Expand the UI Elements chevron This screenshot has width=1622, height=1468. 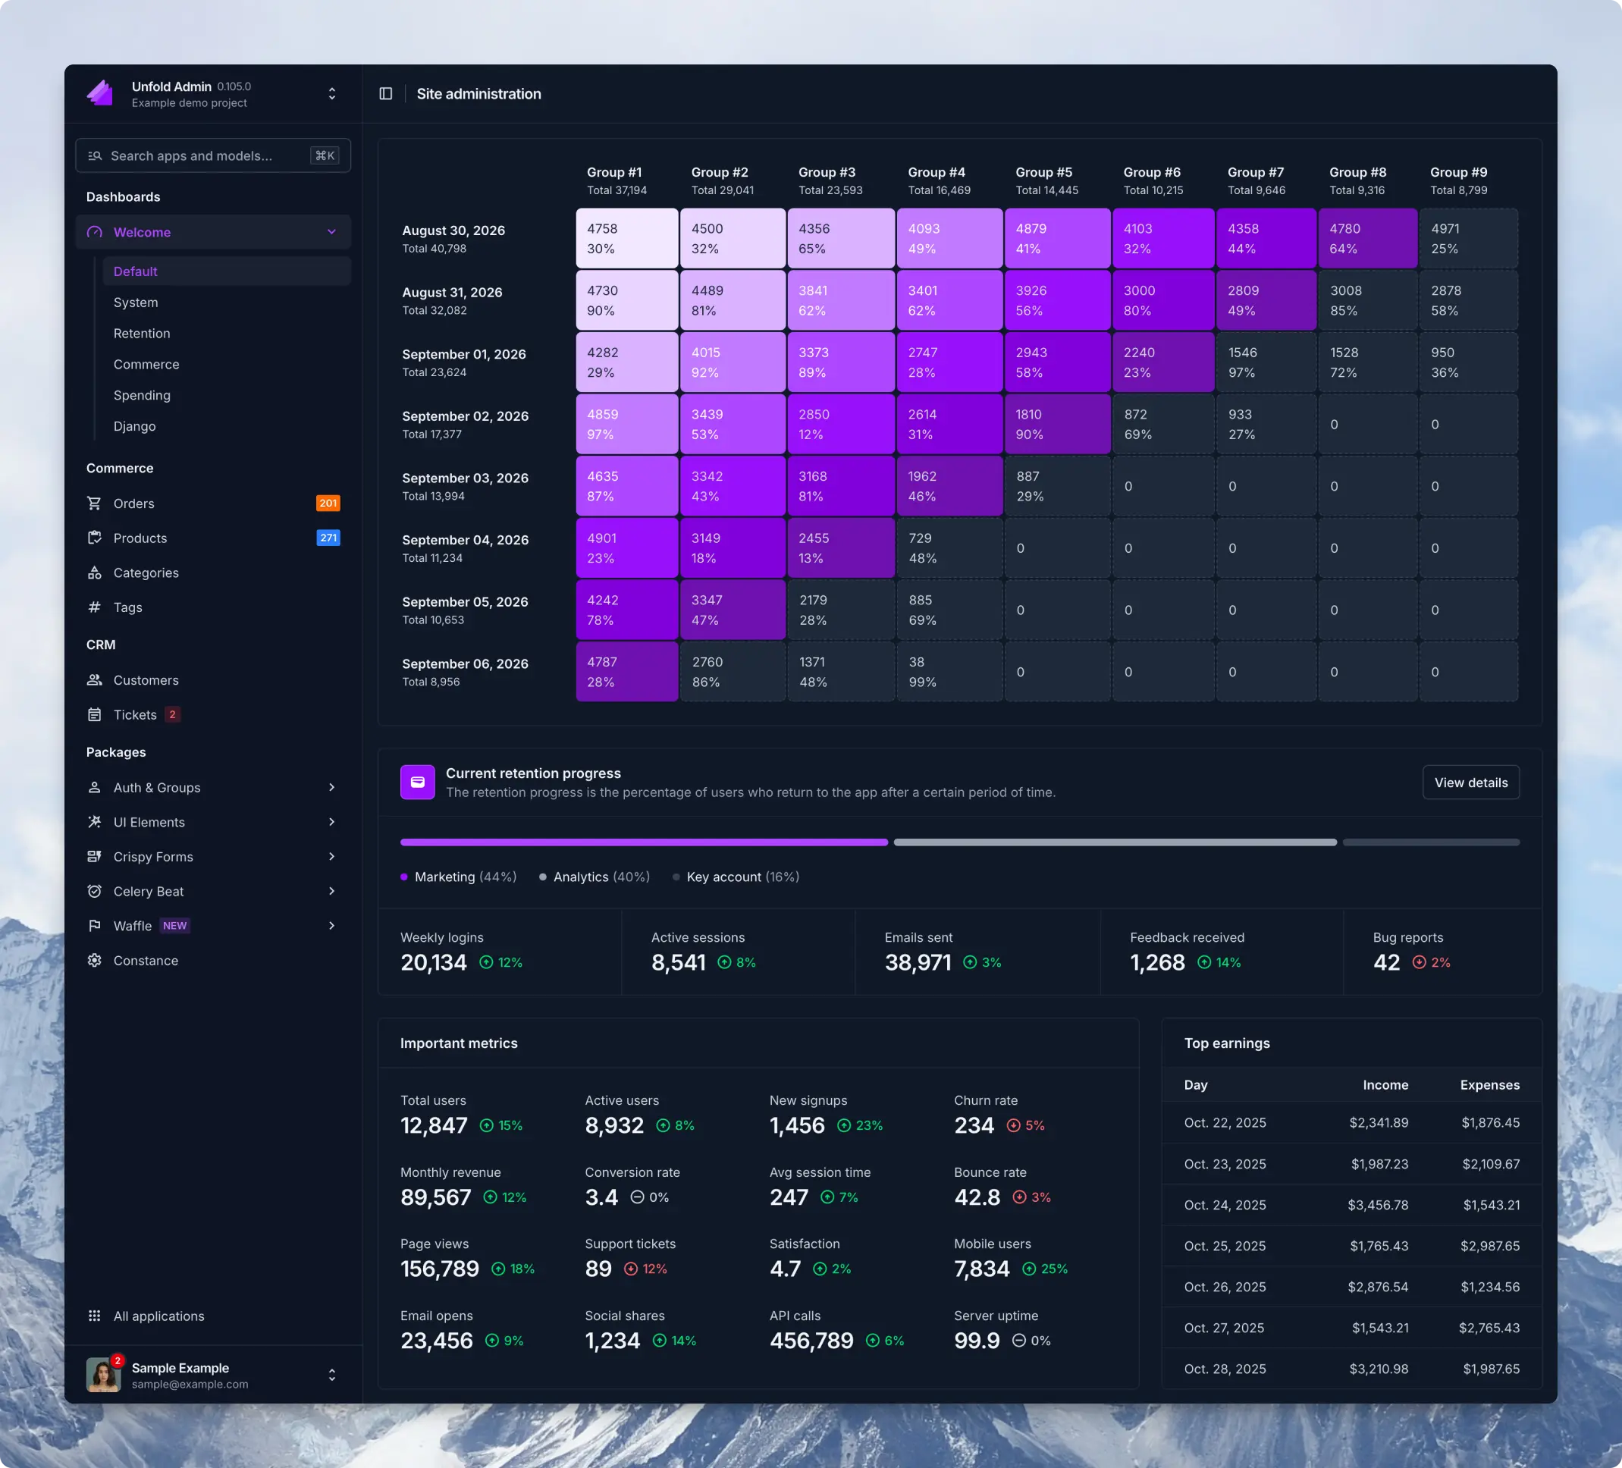click(331, 822)
